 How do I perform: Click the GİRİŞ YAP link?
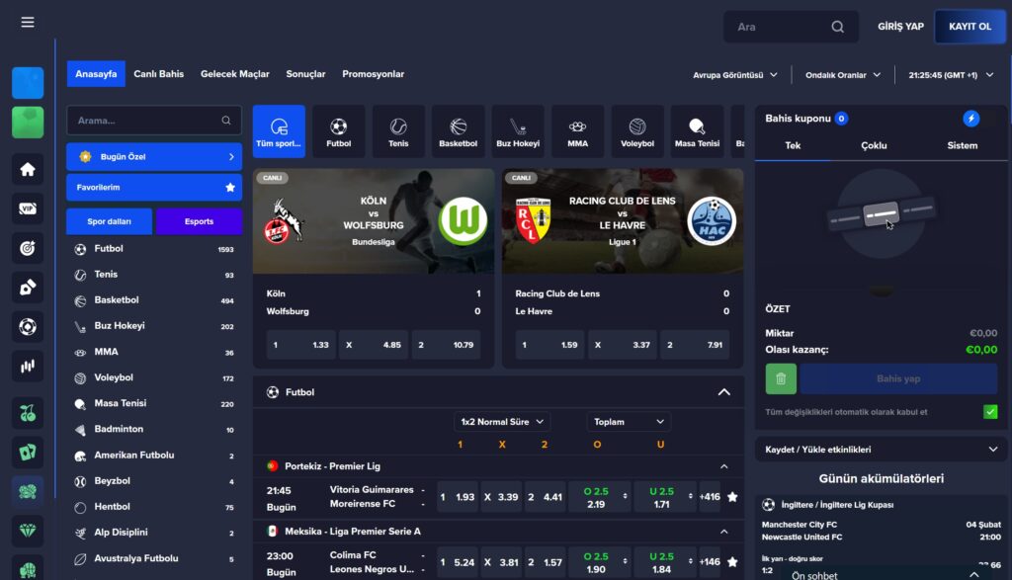[x=900, y=27]
